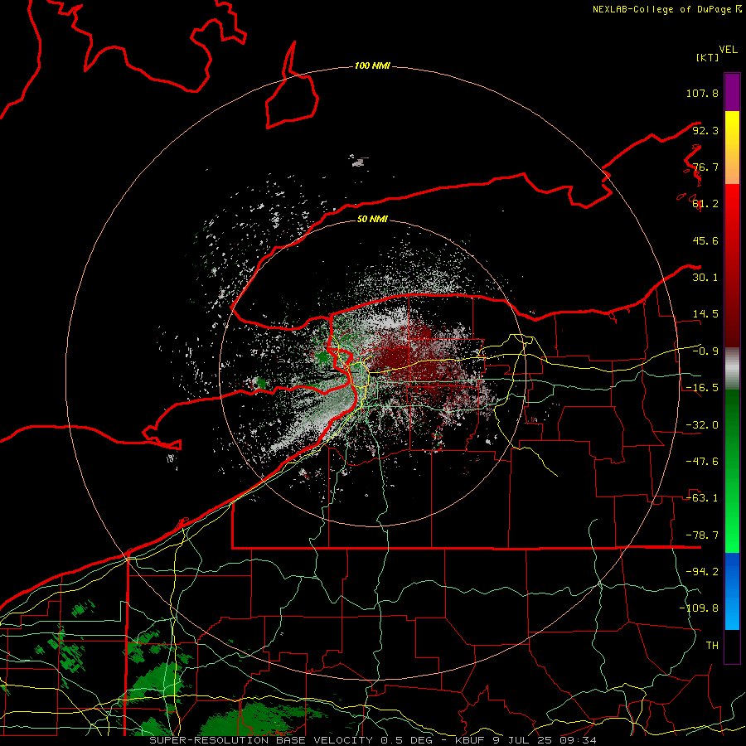Click the 92.3 velocity scale value
The width and height of the screenshot is (746, 746).
point(705,130)
